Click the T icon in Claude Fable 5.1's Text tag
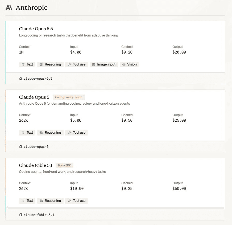This screenshot has height=225, width=232. pyautogui.click(x=23, y=201)
